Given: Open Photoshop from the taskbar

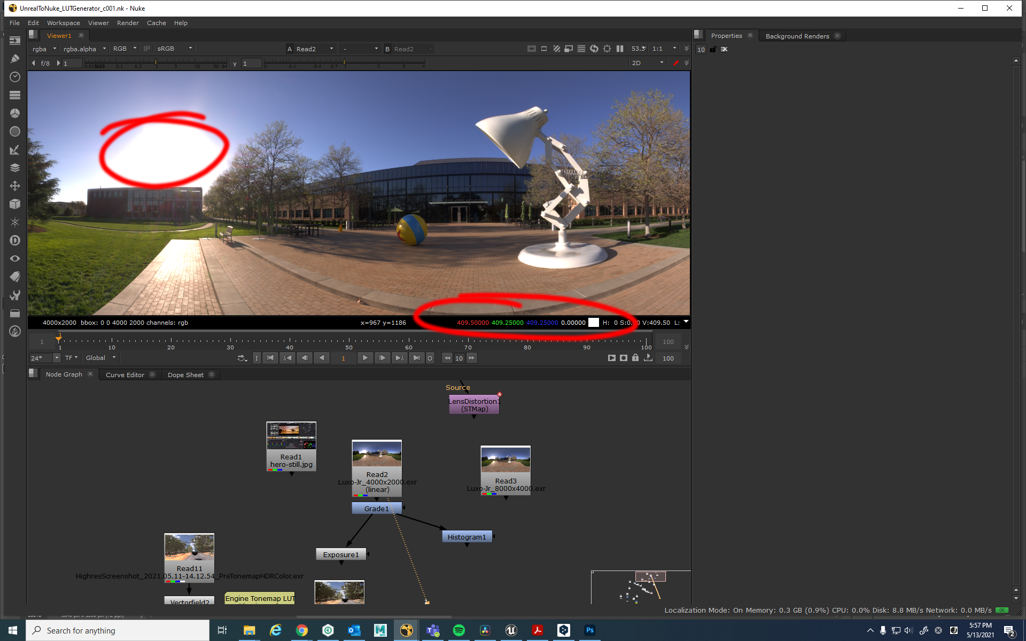Looking at the screenshot, I should [x=590, y=630].
